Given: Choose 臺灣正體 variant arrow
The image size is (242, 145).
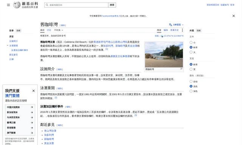Looking at the screenshot, I should 32,123.
